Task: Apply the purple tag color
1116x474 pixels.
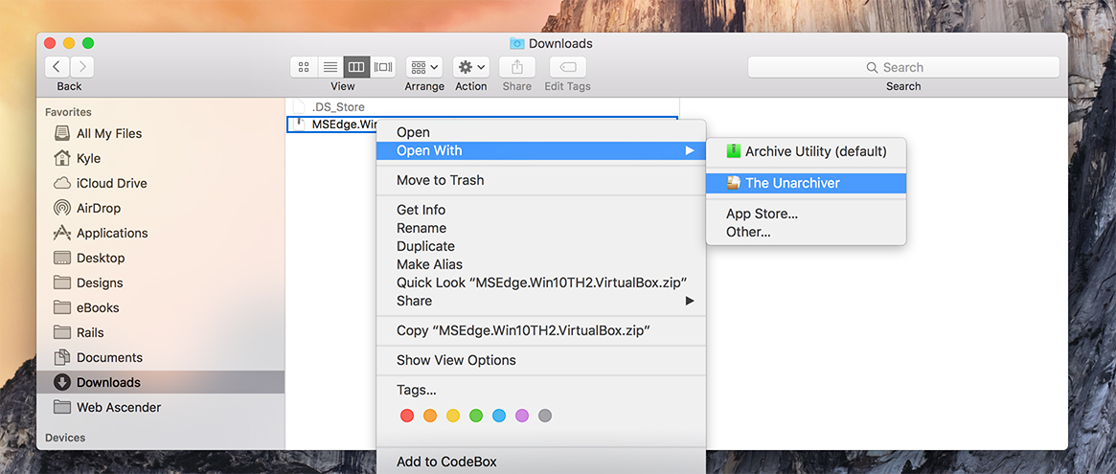Action: [522, 416]
